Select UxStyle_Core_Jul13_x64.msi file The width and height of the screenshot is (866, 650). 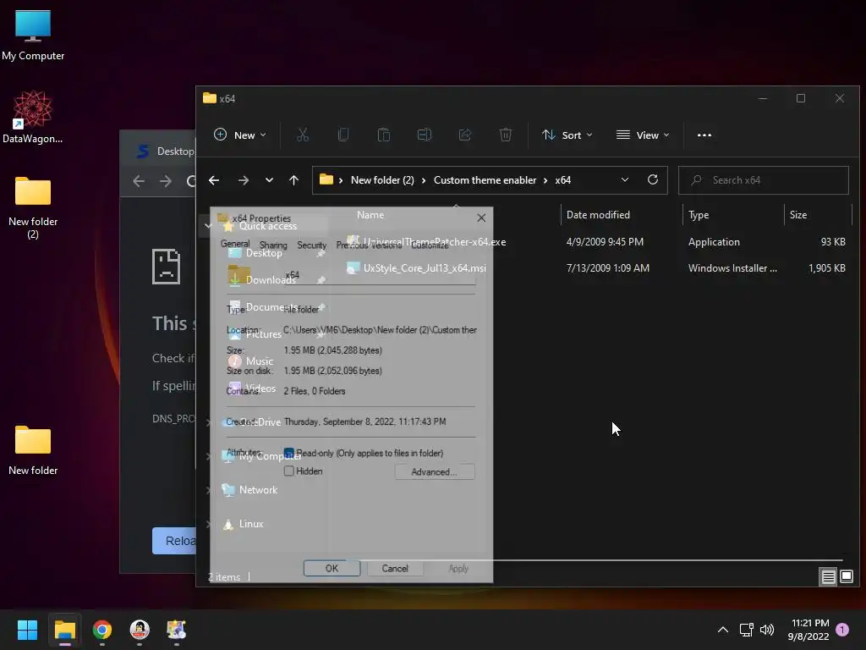(x=425, y=268)
